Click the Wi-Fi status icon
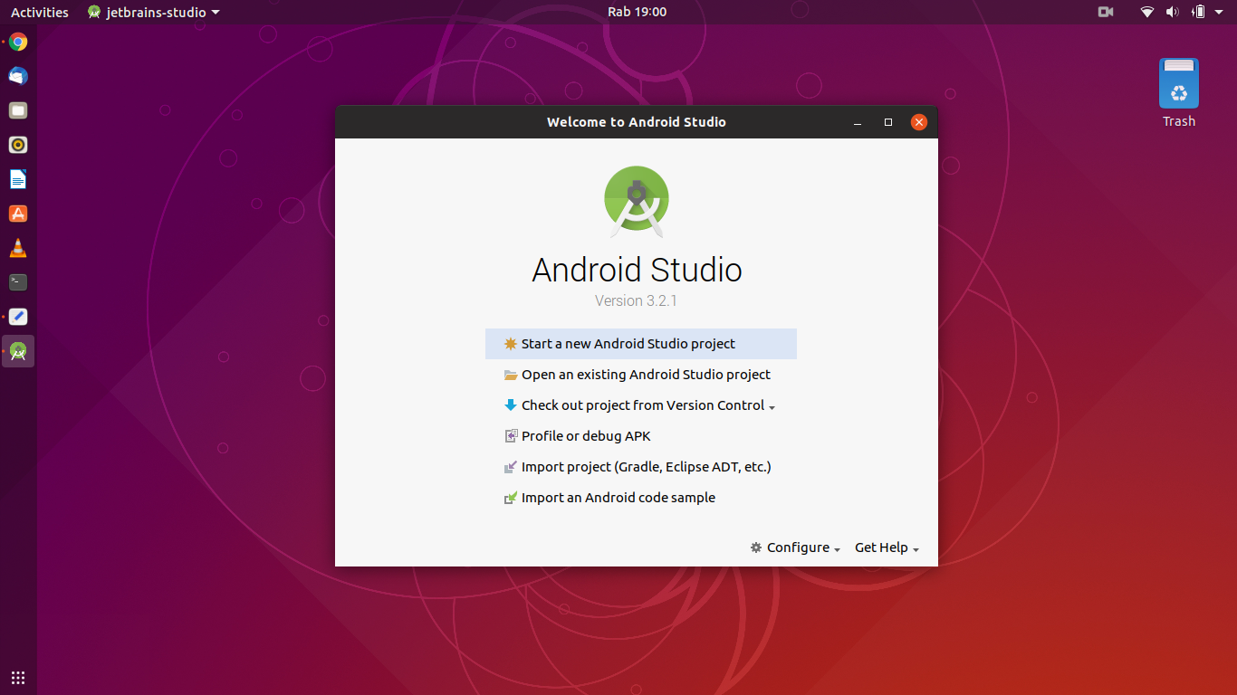Image resolution: width=1237 pixels, height=695 pixels. (1147, 12)
